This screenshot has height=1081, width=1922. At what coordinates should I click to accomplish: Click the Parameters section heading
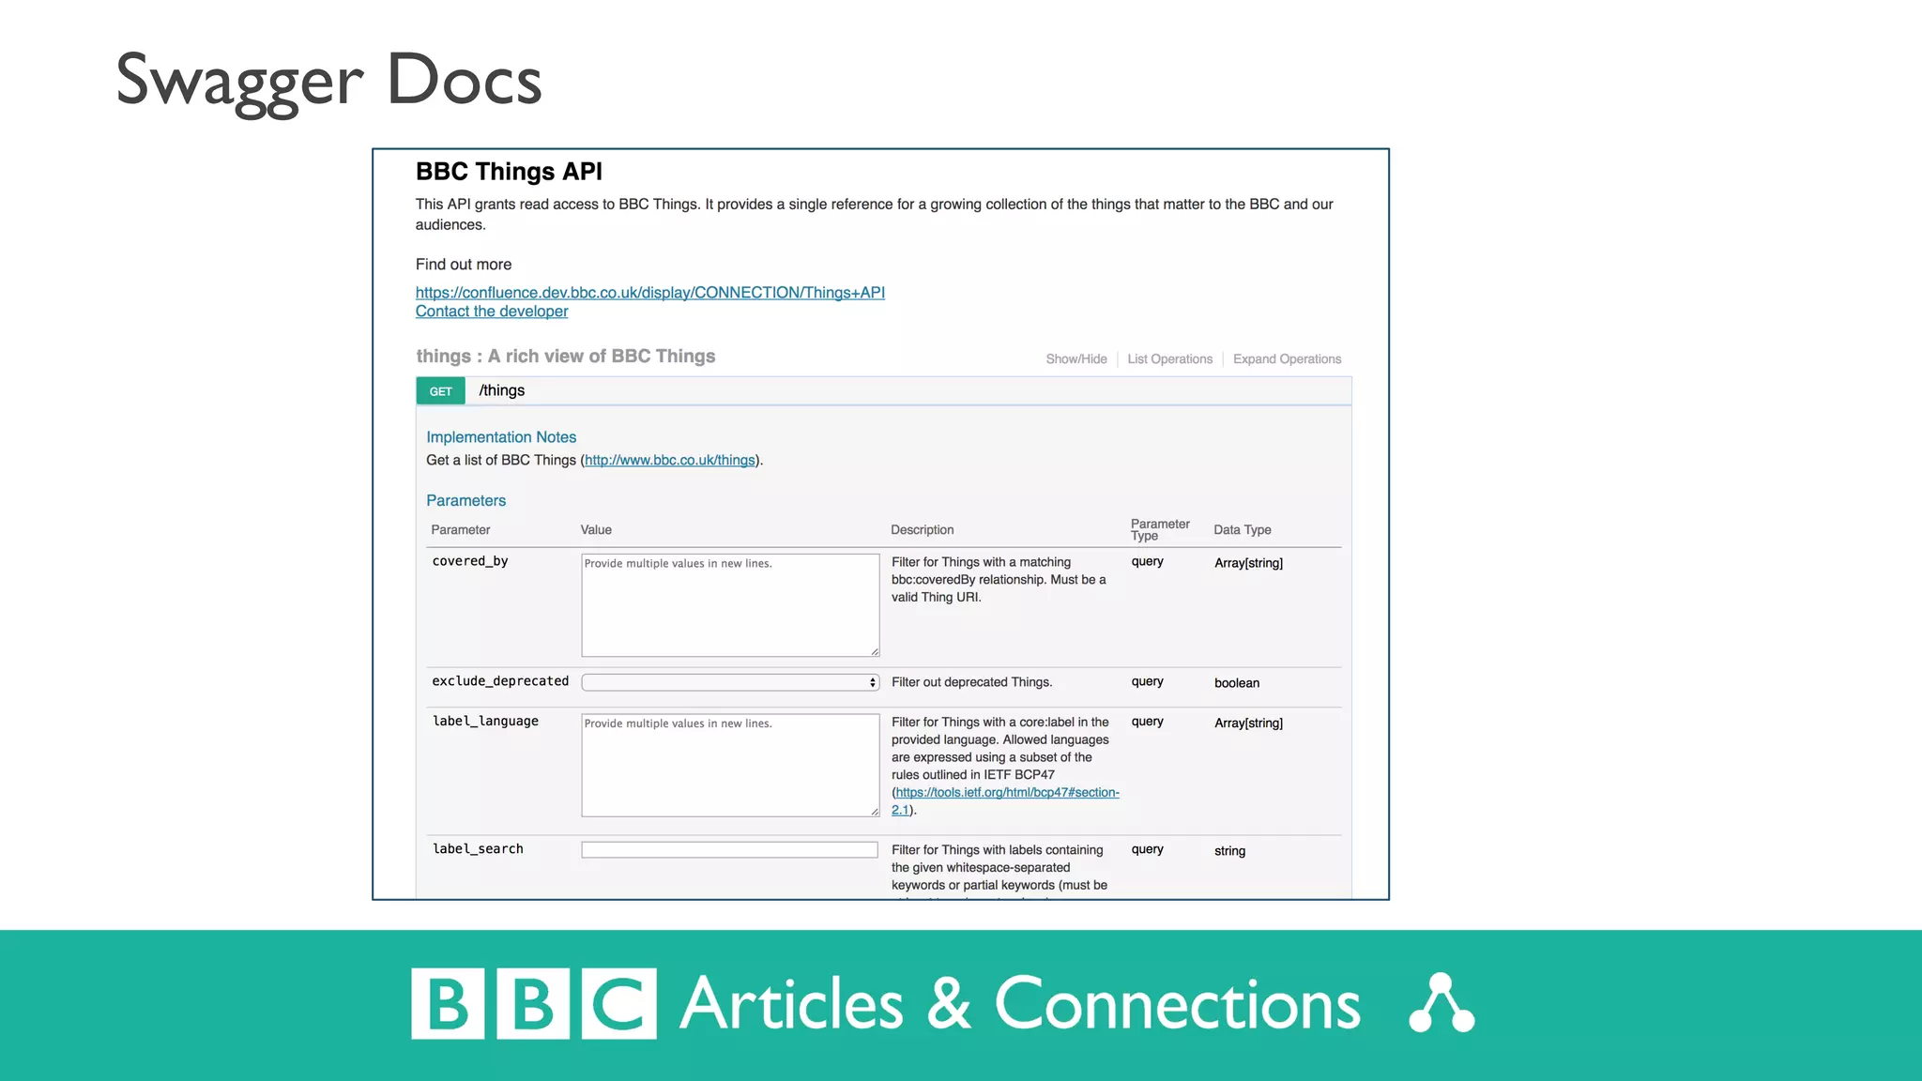coord(465,501)
